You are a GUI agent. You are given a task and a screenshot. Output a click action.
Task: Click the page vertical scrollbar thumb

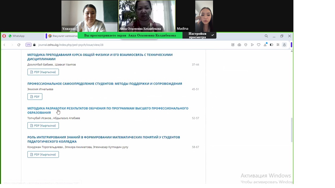coord(292,130)
